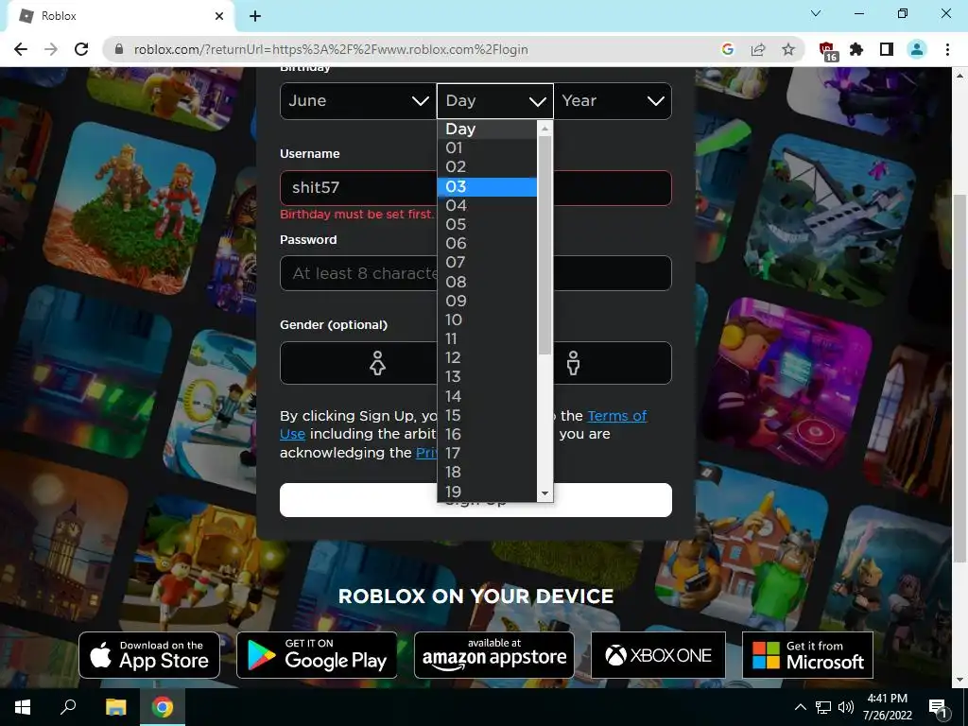968x726 pixels.
Task: Open the uBlock extension with 16 badge
Action: click(827, 51)
